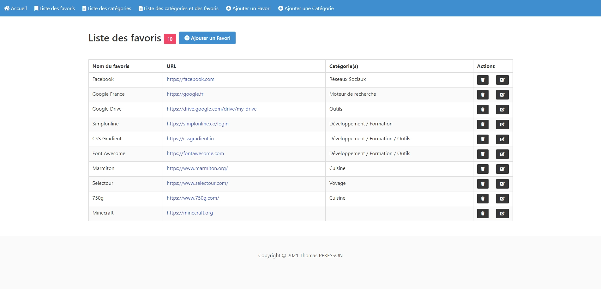This screenshot has height=296, width=601.
Task: Open the www.marmiton.org link
Action: click(x=197, y=168)
